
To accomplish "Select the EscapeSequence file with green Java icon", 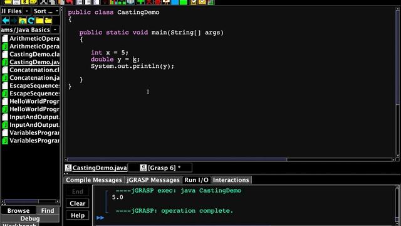I will pos(31,94).
